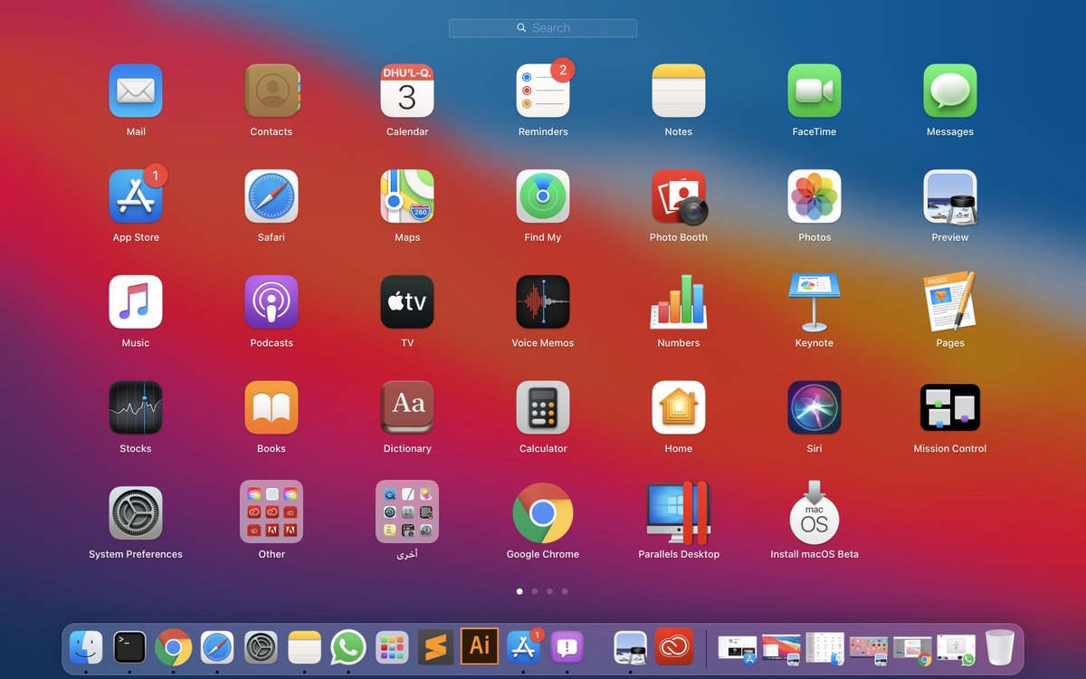
Task: Open the folder labeled أخرى
Action: [407, 512]
